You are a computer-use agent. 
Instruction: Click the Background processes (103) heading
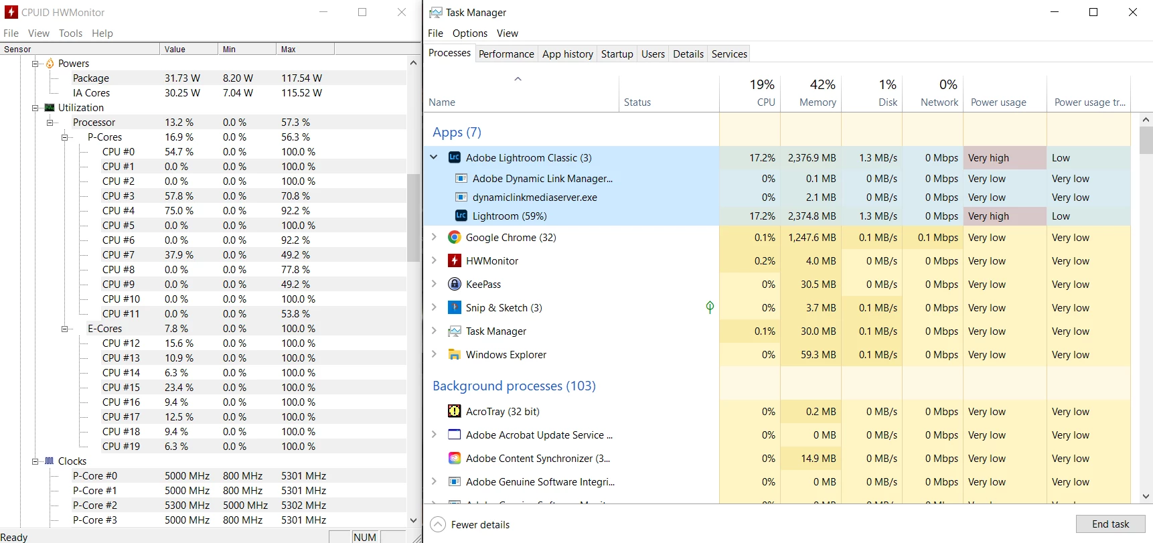click(514, 386)
